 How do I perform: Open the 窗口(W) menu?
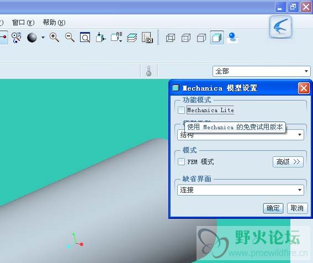[x=23, y=23]
